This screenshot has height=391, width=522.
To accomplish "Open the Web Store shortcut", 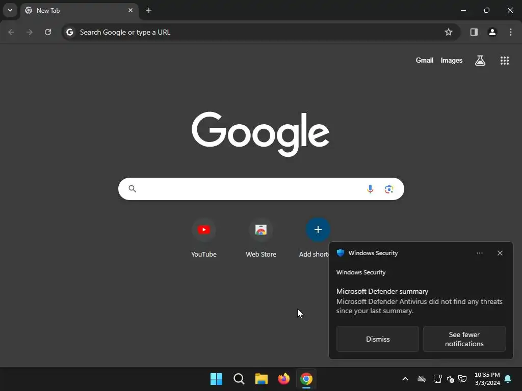I will [x=261, y=238].
